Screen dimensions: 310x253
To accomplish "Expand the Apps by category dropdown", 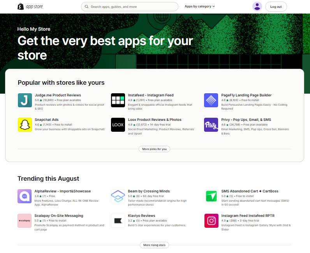I will point(200,6).
